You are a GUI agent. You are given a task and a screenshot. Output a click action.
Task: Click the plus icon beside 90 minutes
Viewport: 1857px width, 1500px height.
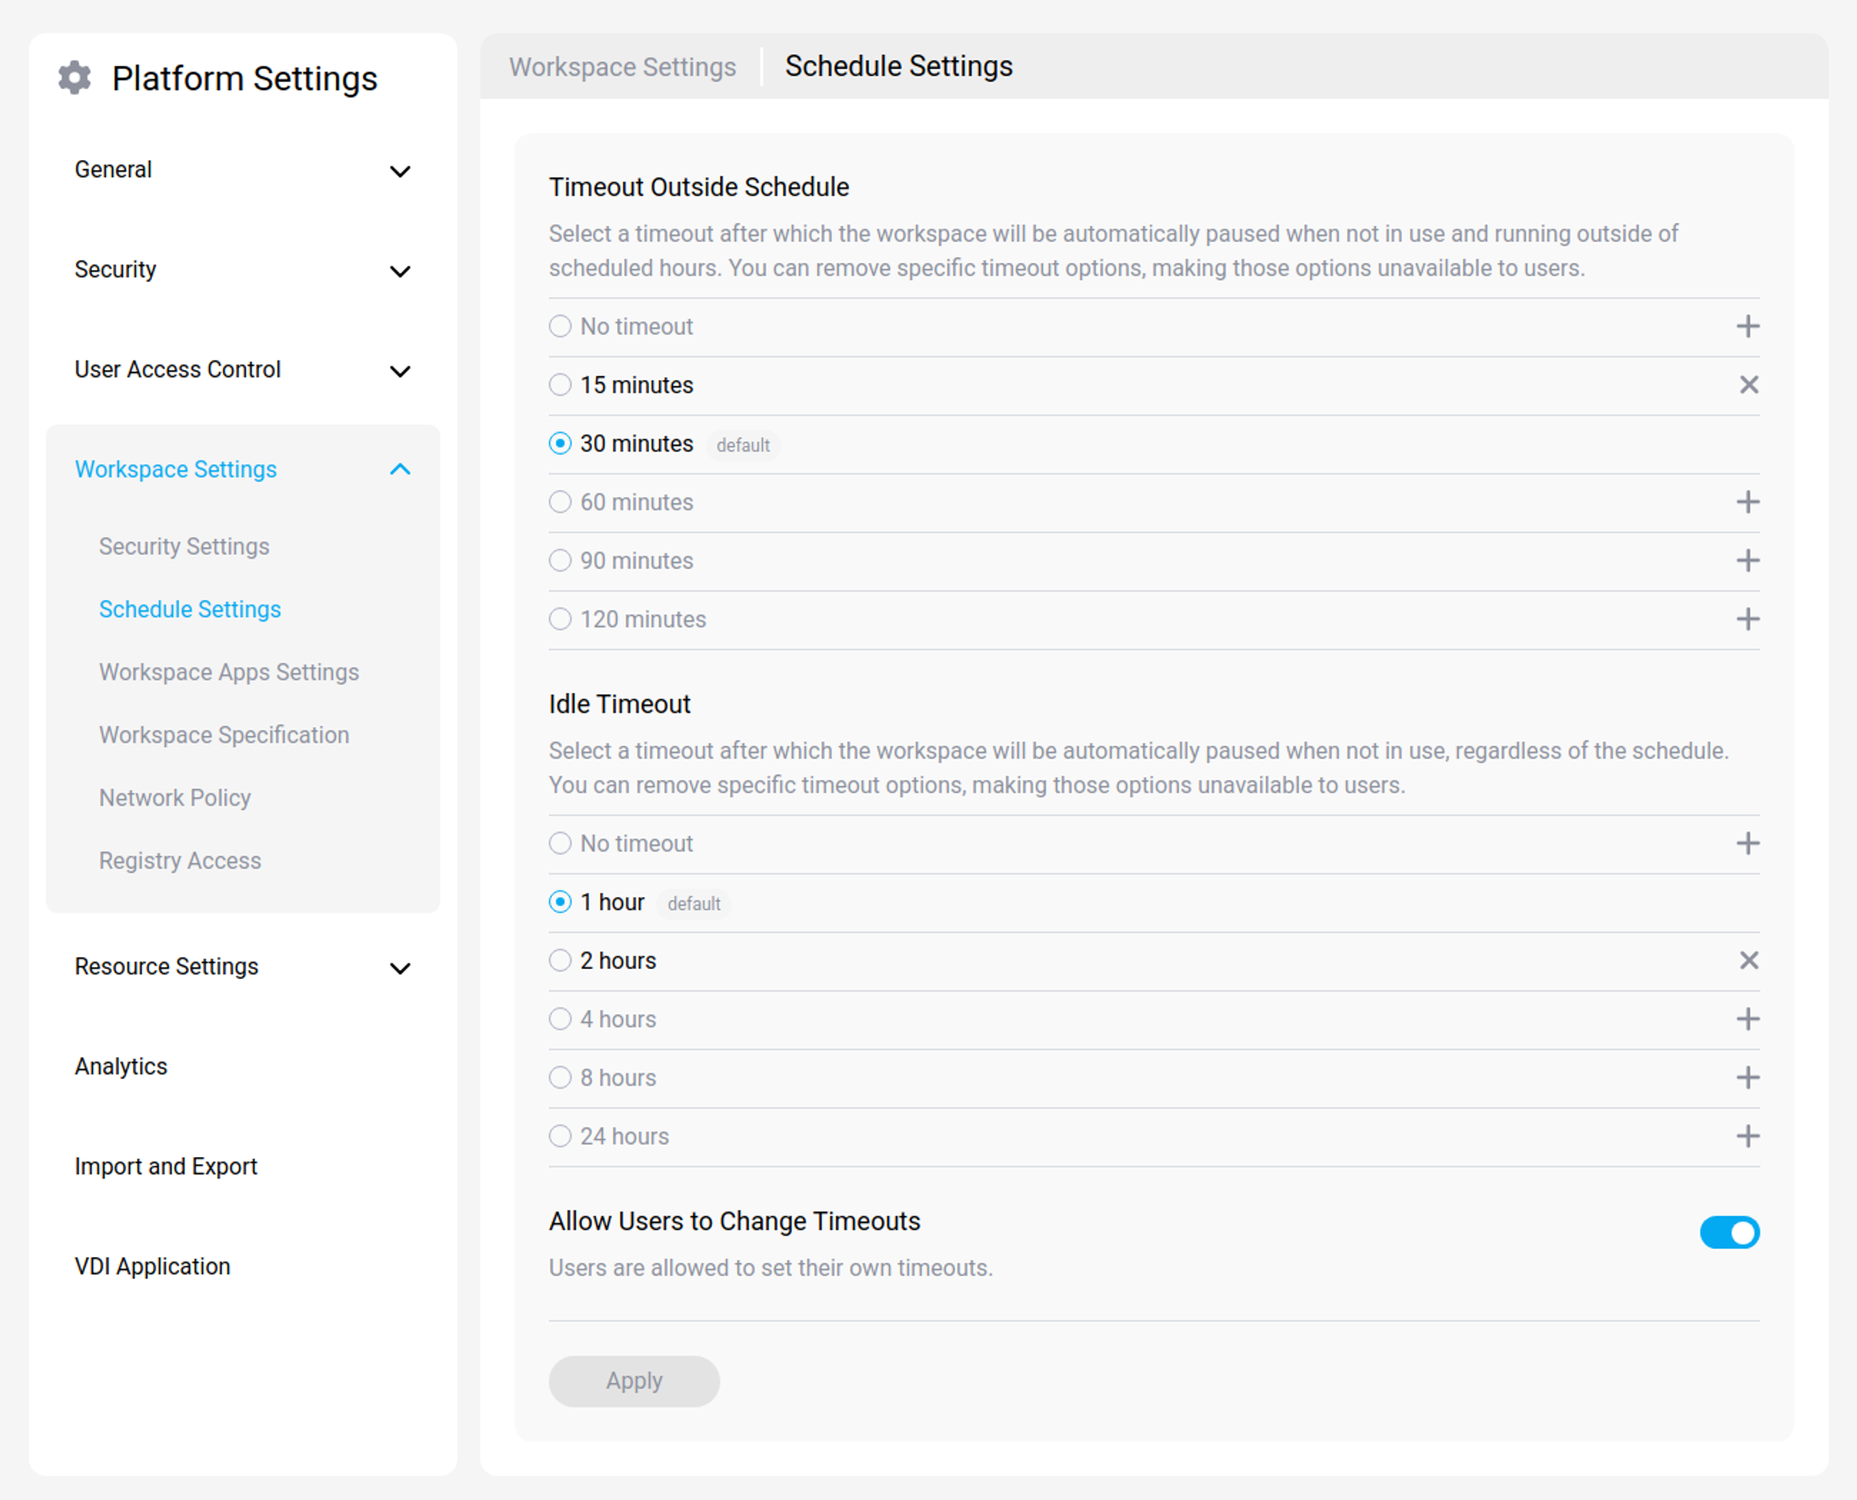(1749, 560)
